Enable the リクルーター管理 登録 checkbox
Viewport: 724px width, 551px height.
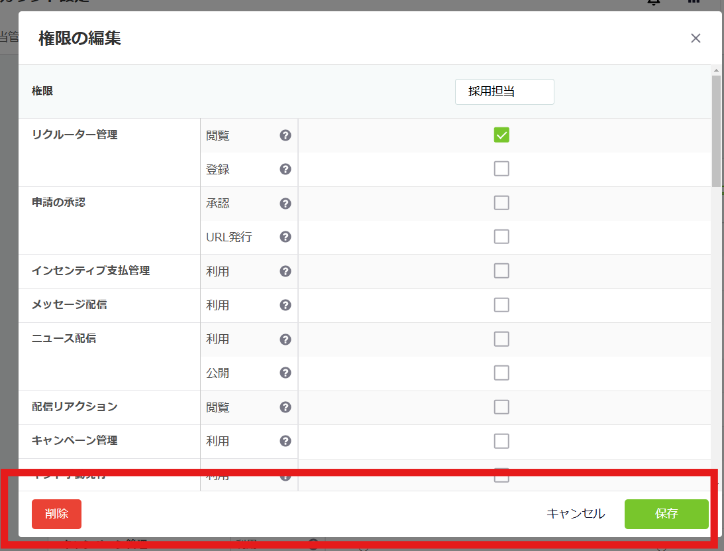point(501,168)
